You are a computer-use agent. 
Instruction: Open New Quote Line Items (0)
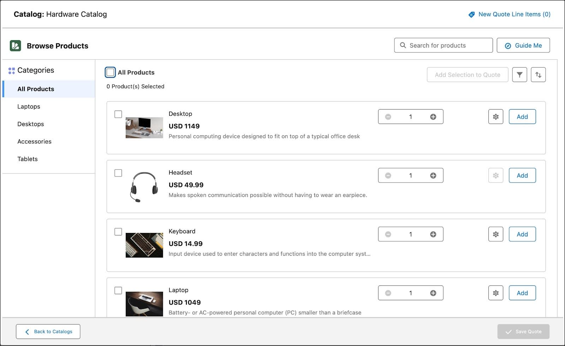click(514, 14)
